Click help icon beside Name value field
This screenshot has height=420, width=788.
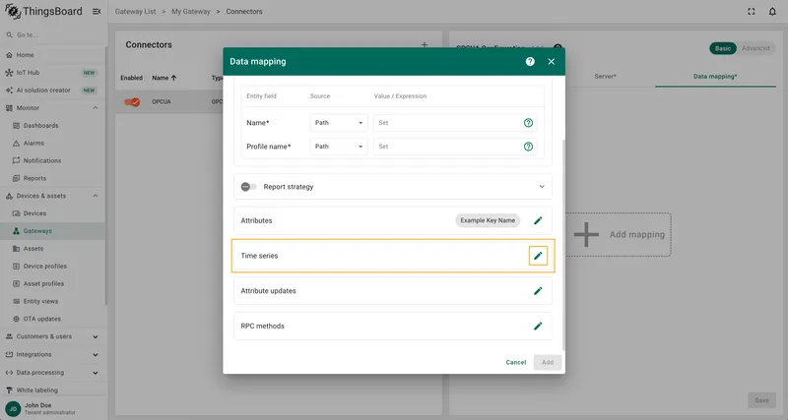tap(528, 122)
